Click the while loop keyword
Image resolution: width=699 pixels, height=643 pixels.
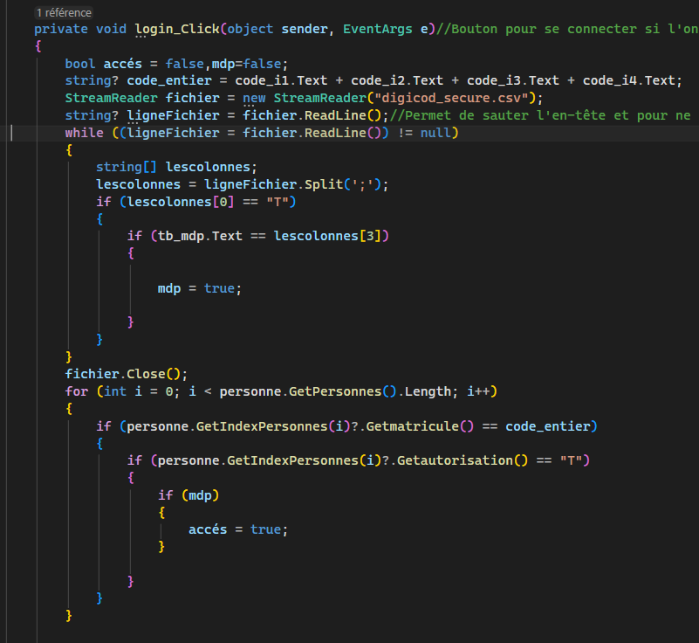[x=83, y=133]
